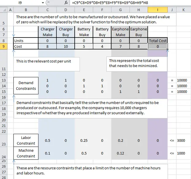Click the Battery Make header cell

84,32
